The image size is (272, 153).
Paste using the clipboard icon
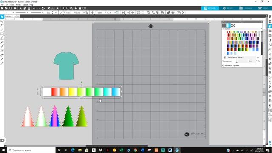pos(29,8)
